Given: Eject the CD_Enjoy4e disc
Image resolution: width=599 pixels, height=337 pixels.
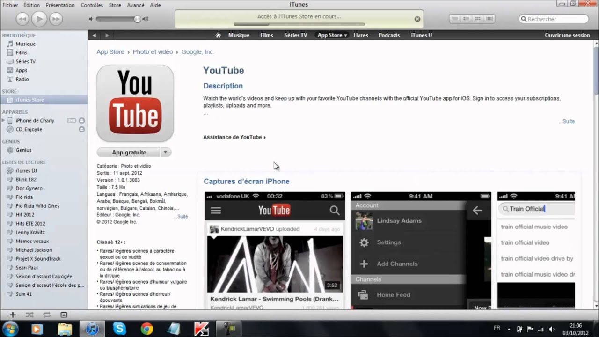Looking at the screenshot, I should pos(82,129).
